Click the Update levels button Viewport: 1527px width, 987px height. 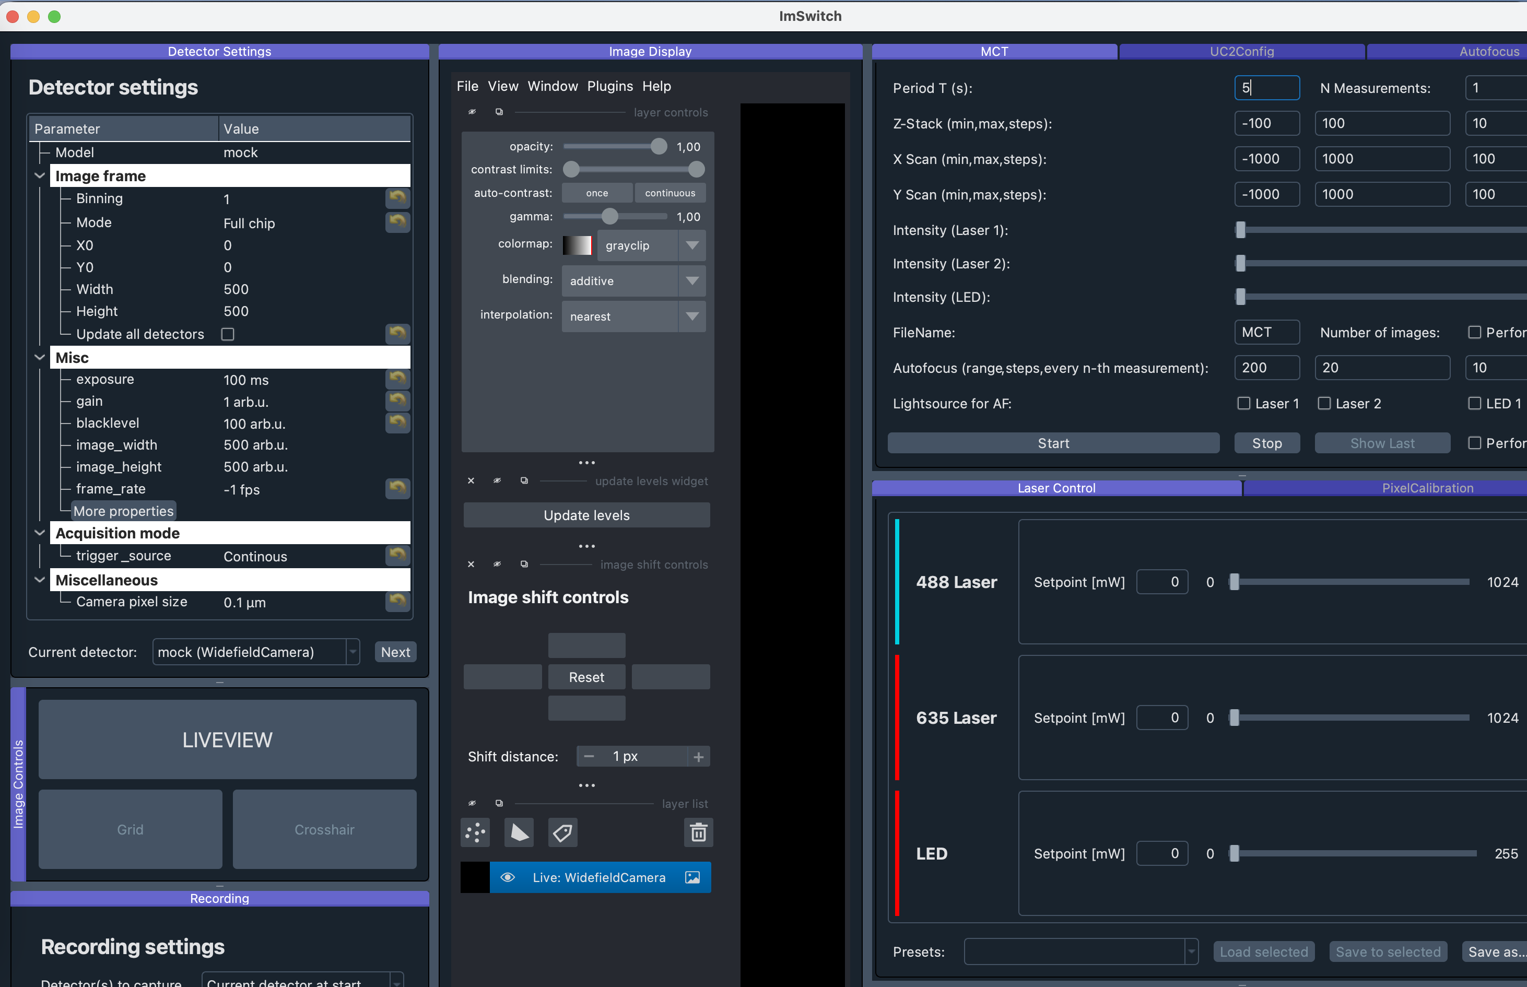point(586,515)
